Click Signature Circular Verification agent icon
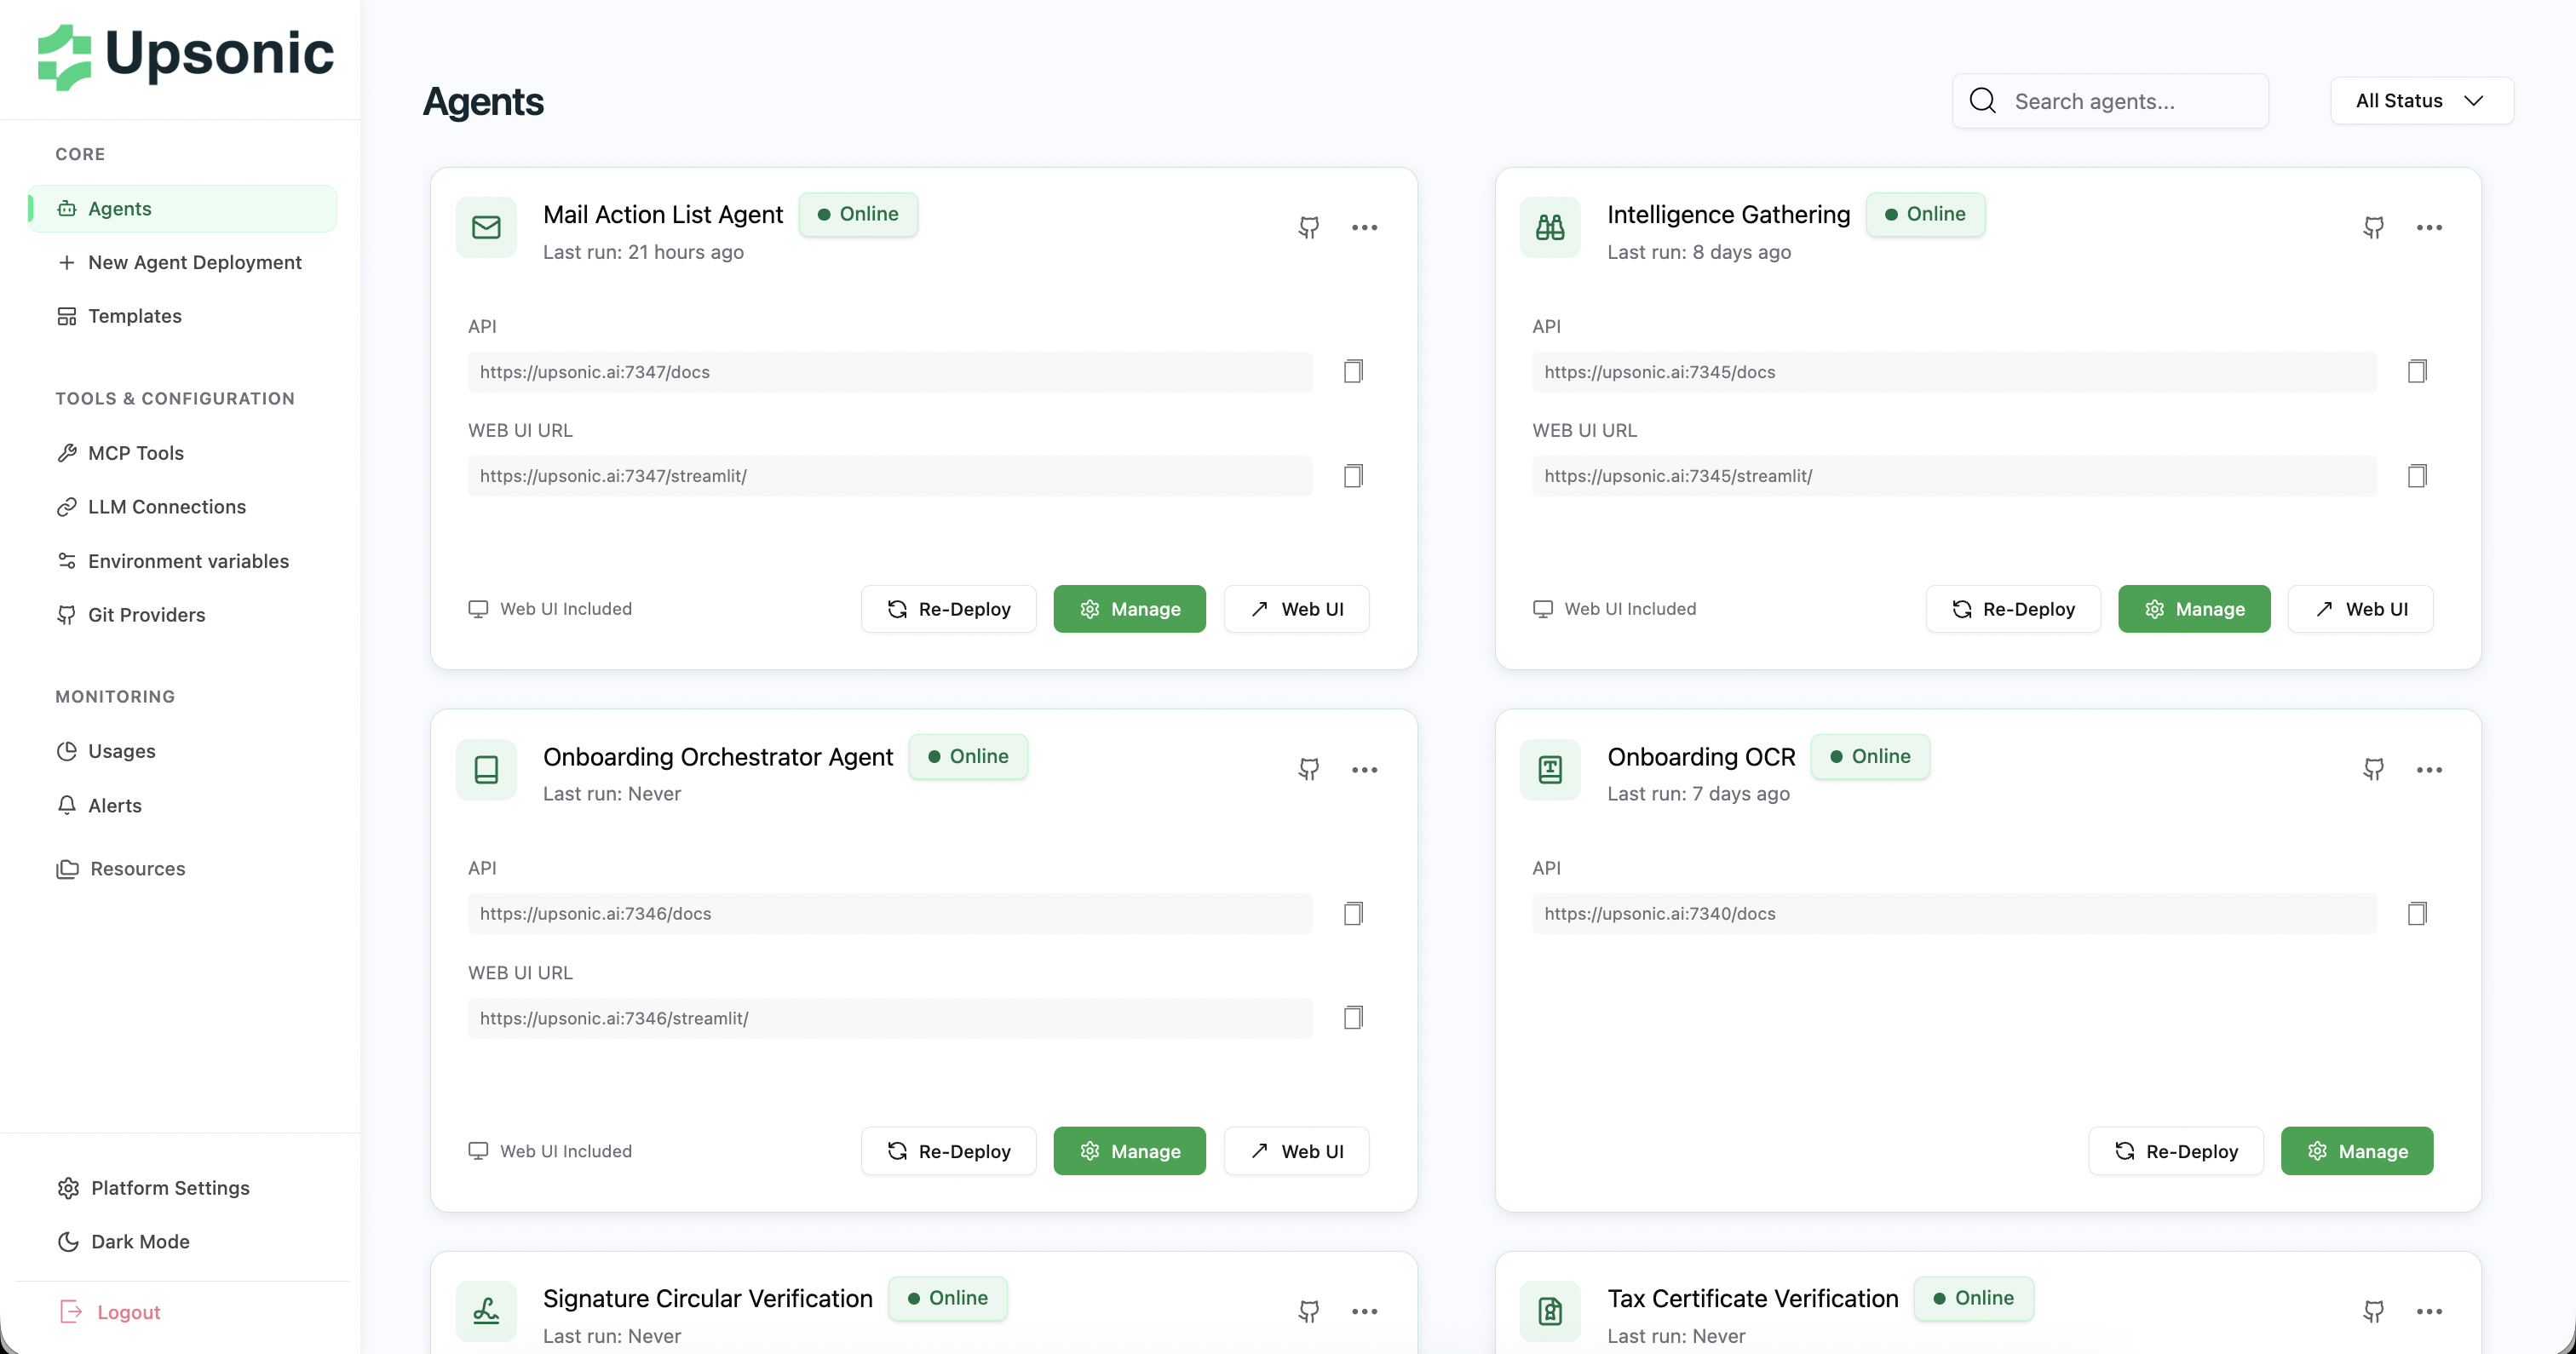The height and width of the screenshot is (1354, 2576). pyautogui.click(x=486, y=1311)
